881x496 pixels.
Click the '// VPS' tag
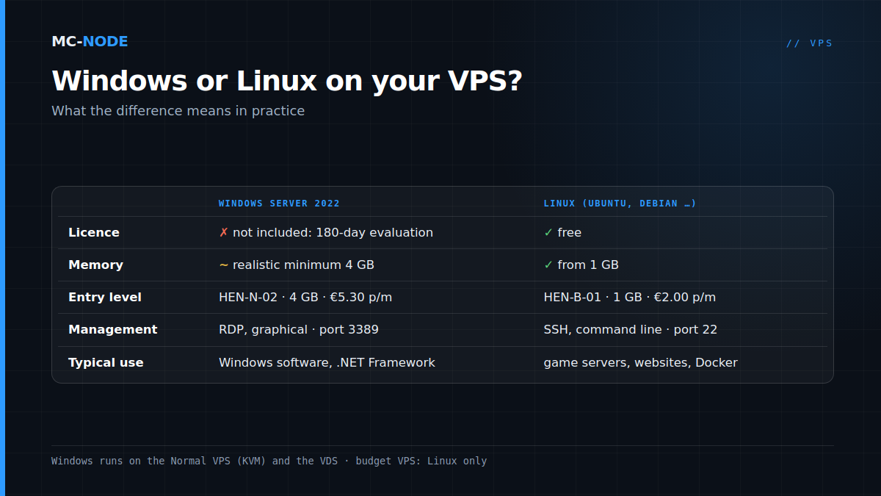pos(810,43)
